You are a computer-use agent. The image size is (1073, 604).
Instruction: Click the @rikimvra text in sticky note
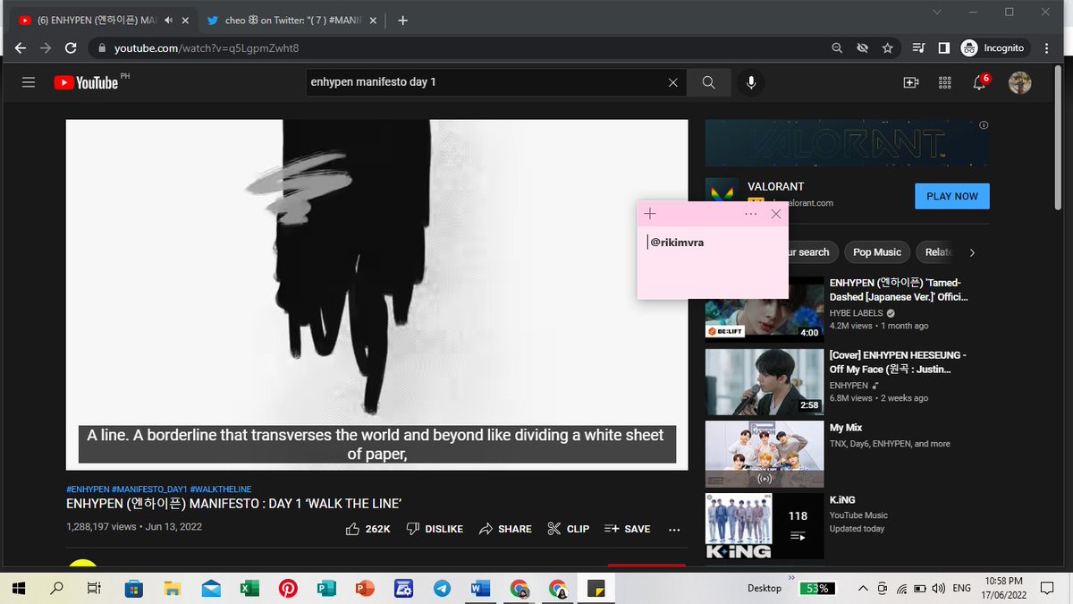tap(677, 242)
